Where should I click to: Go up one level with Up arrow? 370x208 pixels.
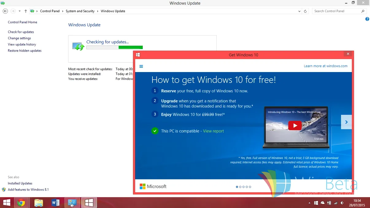pyautogui.click(x=26, y=11)
